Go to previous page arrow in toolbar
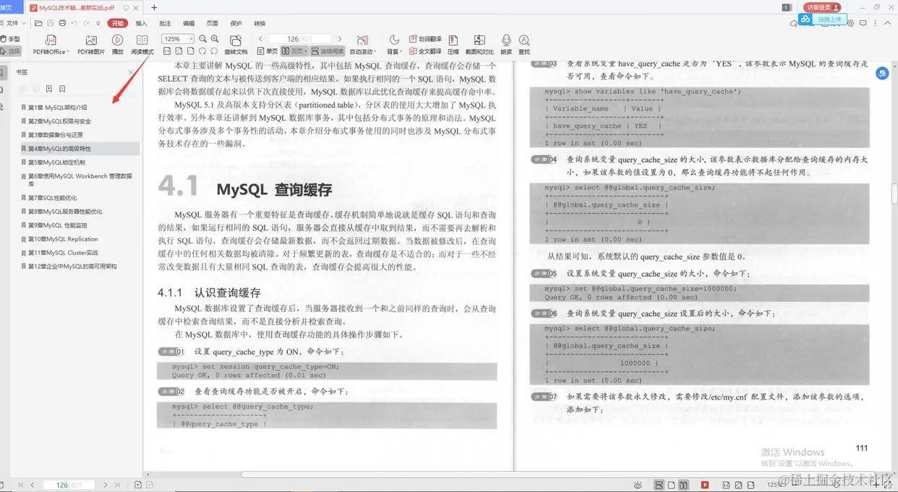The width and height of the screenshot is (898, 492). [x=260, y=39]
